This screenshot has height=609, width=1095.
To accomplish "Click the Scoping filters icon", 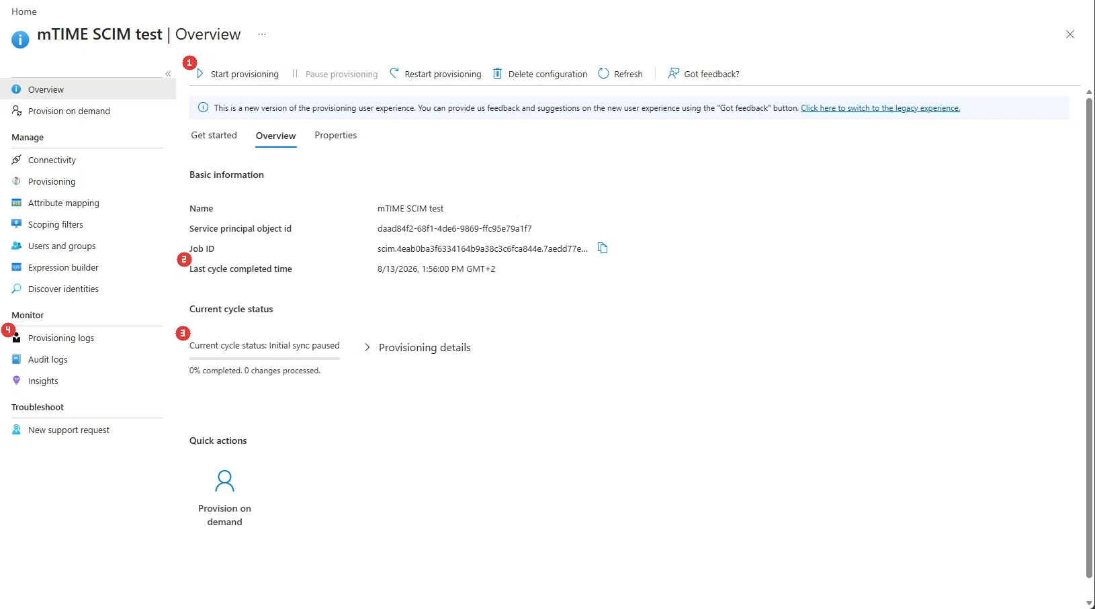I will (17, 224).
